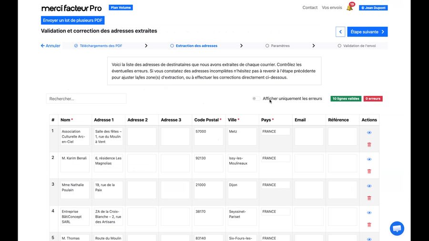The width and height of the screenshot is (429, 241).
Task: Click Envoyer un lot de plusieurs PDF
Action: click(73, 20)
